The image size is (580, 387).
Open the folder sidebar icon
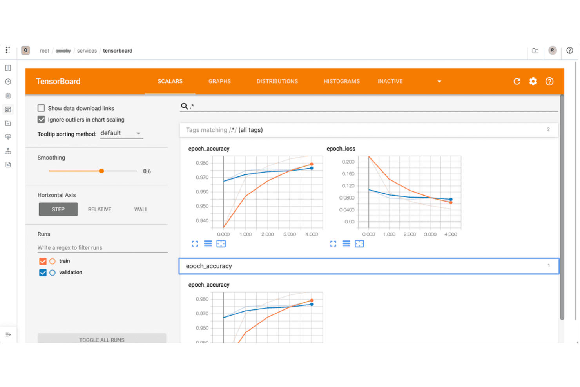(8, 123)
